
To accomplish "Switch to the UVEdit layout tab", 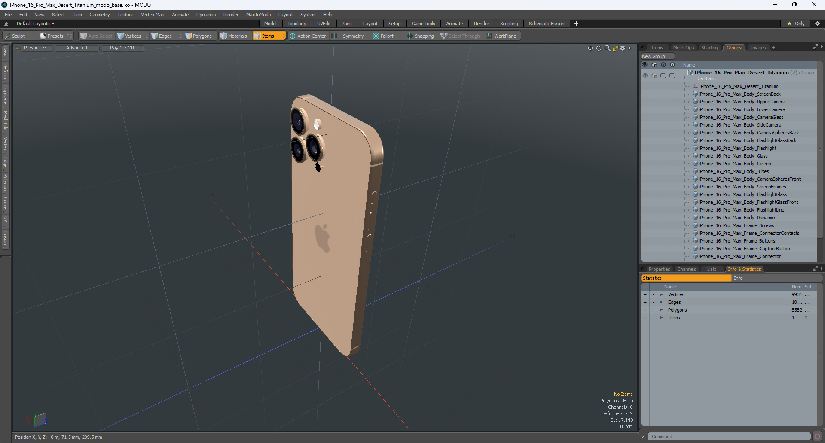I will (324, 24).
